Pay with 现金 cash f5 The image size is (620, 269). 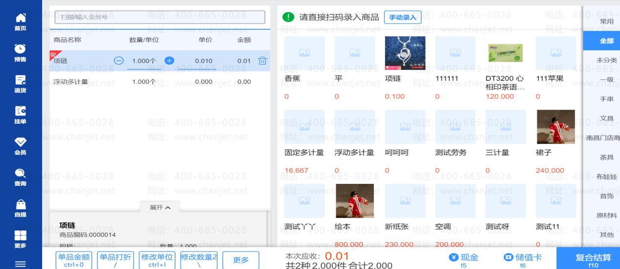tap(464, 260)
